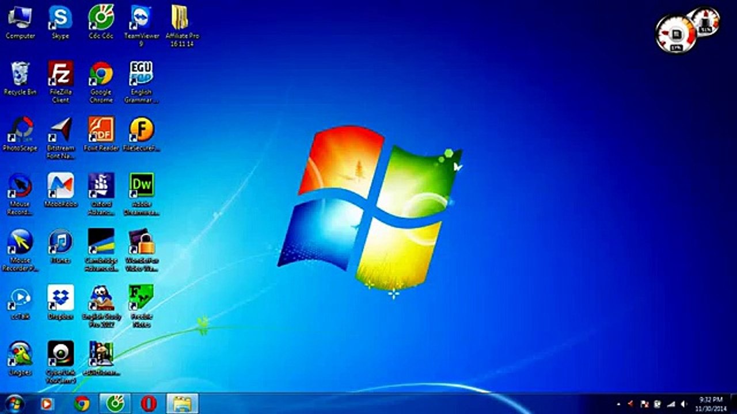This screenshot has width=737, height=414.
Task: Select the Affiliate Pro folder on the desktop
Action: point(182,26)
